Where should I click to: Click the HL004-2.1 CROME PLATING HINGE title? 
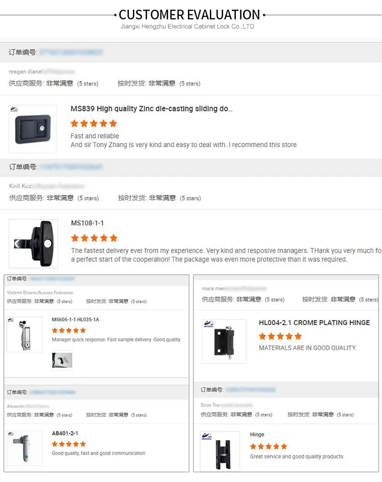coord(314,323)
